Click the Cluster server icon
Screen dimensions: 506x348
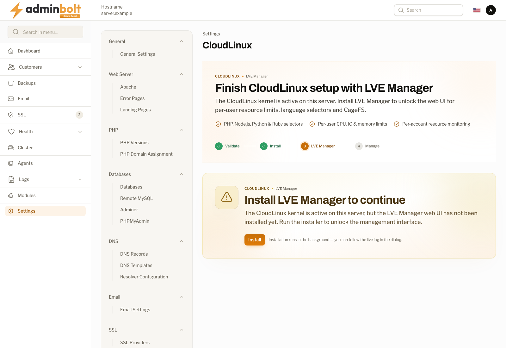point(11,148)
